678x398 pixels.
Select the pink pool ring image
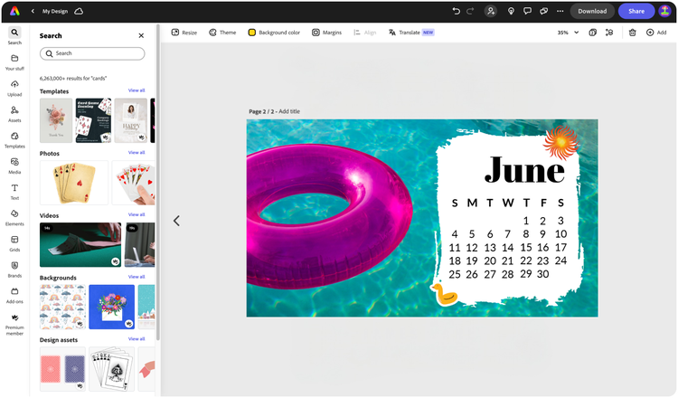point(329,216)
